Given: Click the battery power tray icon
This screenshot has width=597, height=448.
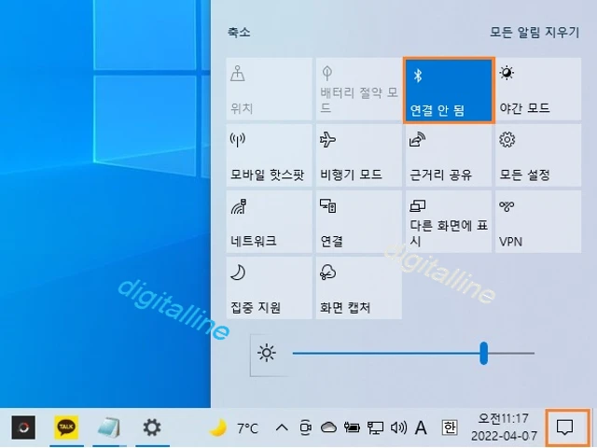Looking at the screenshot, I should pyautogui.click(x=352, y=427).
